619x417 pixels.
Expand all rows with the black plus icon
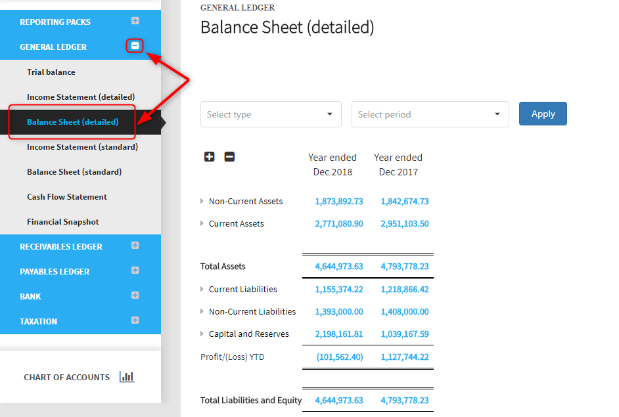(x=209, y=157)
